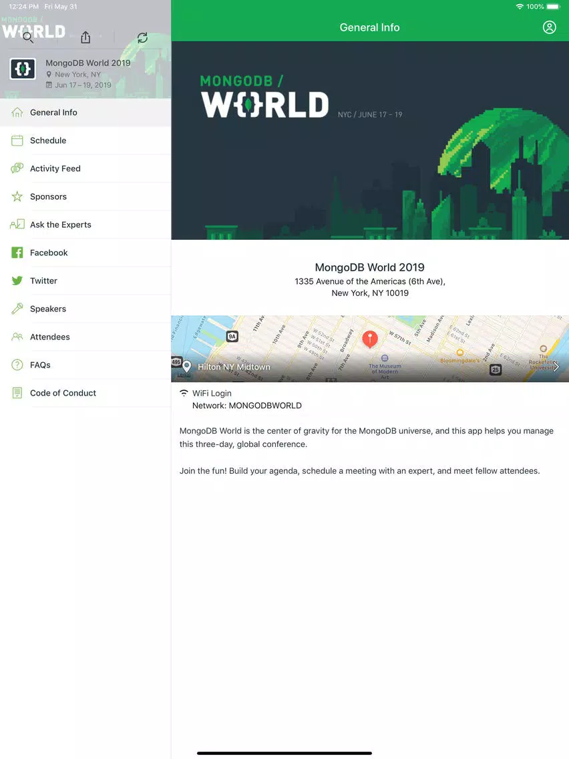The image size is (569, 759).
Task: Open Speakers menu item
Action: click(x=85, y=309)
